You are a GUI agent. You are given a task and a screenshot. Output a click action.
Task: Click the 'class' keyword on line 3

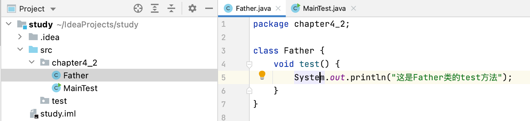[266, 51]
